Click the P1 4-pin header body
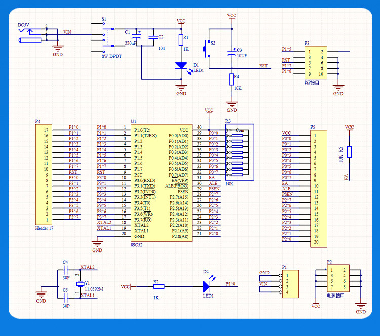Viewport: 380px width, 336px height. pos(291,284)
